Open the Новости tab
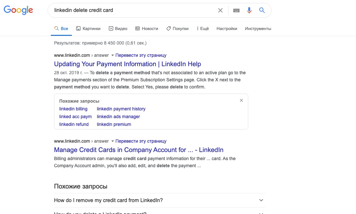 [x=147, y=28]
